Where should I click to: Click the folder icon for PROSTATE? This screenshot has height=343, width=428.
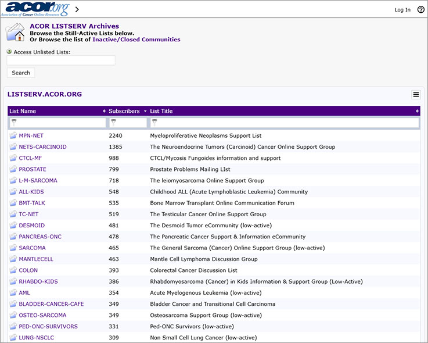(13, 169)
